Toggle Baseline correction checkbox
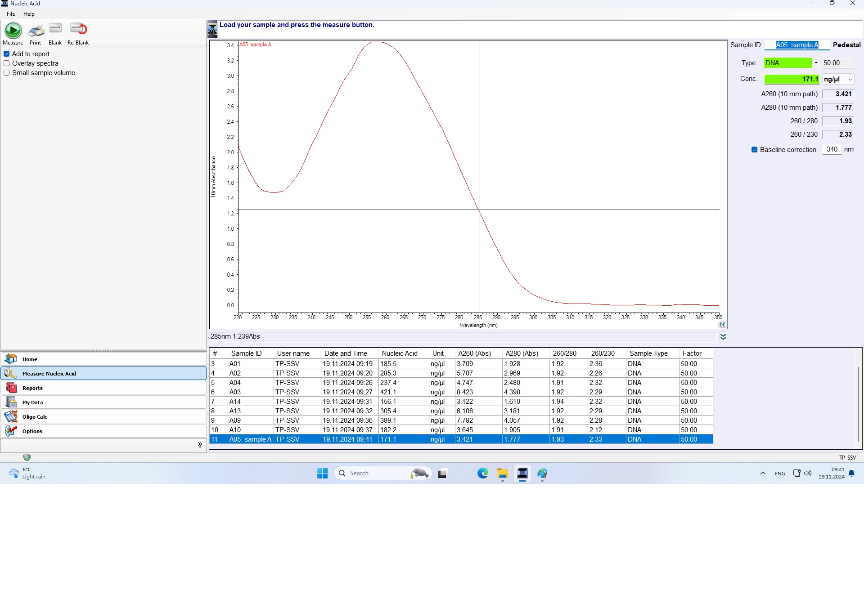864x590 pixels. [x=754, y=150]
